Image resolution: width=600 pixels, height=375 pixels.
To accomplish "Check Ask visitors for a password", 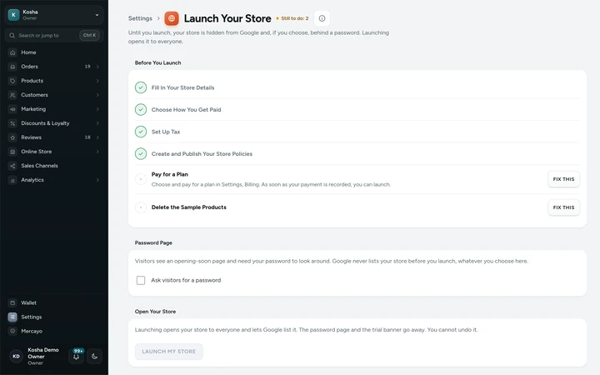I will [x=141, y=281].
